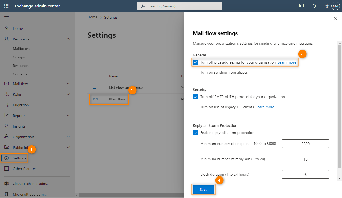Go to Home in the sidebar
Viewport: 342px width, 198px height.
pyautogui.click(x=18, y=28)
